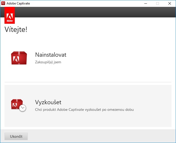Viewport: 176px width, 143px height.
Task: Click the greyed-out maximize window button
Action: click(158, 3)
